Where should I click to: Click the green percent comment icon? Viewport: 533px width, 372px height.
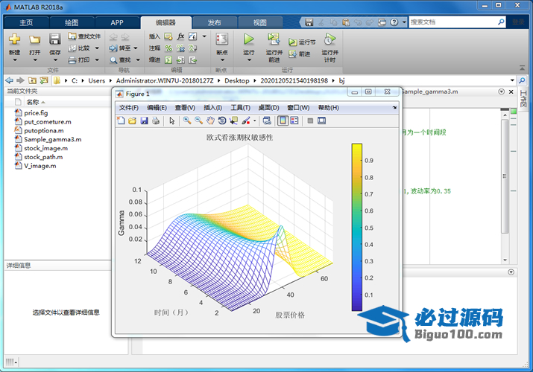pyautogui.click(x=168, y=48)
